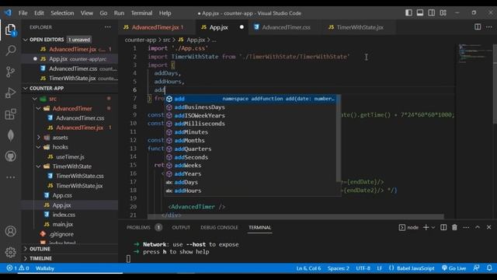Change file encoding UTF-8

(x=363, y=268)
